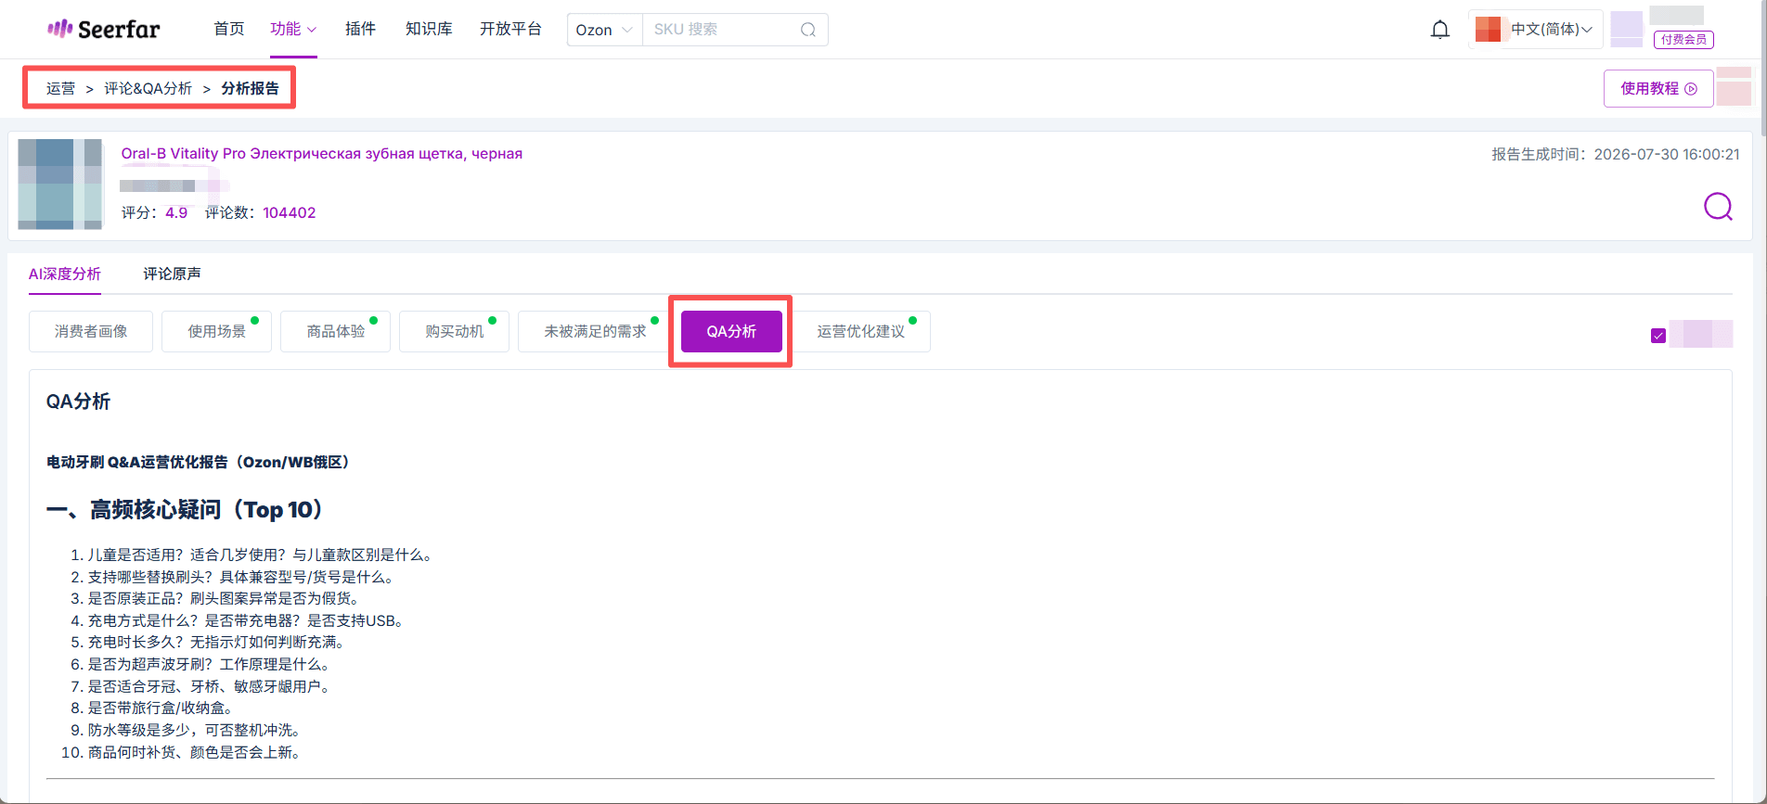Select the 消费者画像 section tab

click(91, 332)
